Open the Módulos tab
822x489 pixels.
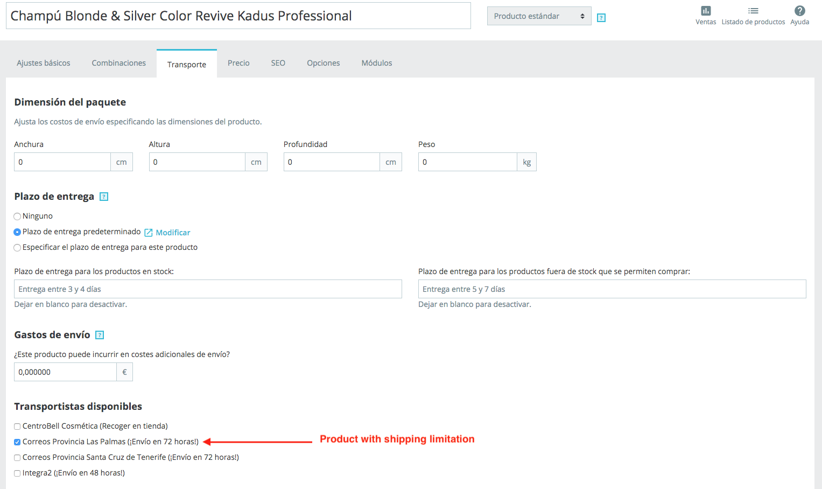tap(377, 63)
